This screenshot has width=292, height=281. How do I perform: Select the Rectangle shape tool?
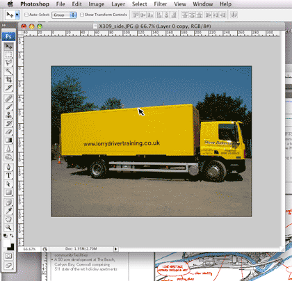[x=9, y=192]
